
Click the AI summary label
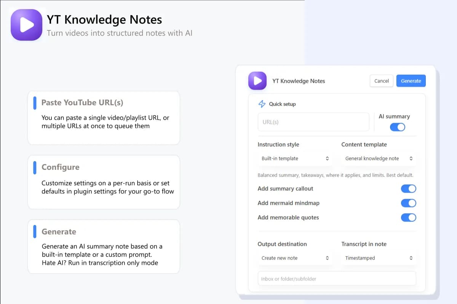tap(394, 116)
